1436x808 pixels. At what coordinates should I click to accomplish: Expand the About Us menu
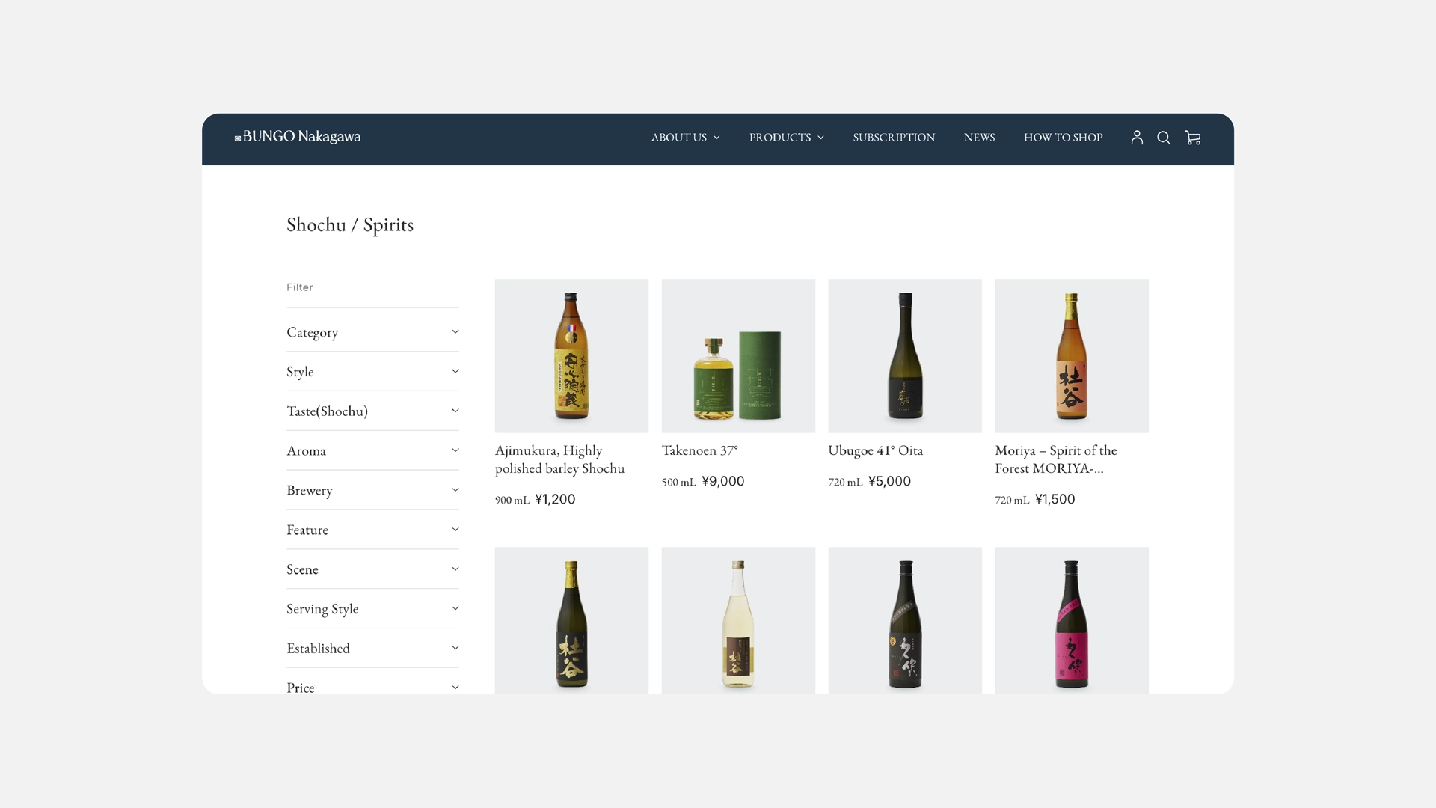click(x=685, y=138)
